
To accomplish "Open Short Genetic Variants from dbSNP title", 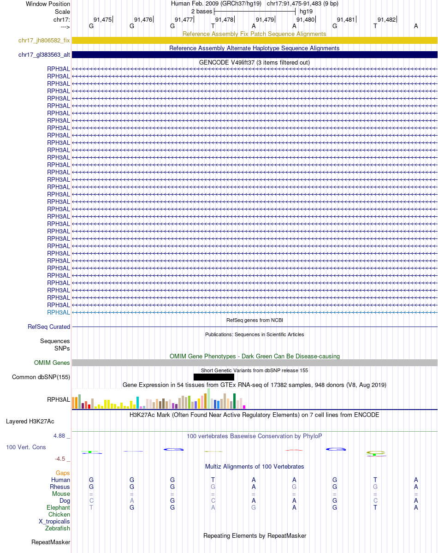I will point(254,370).
